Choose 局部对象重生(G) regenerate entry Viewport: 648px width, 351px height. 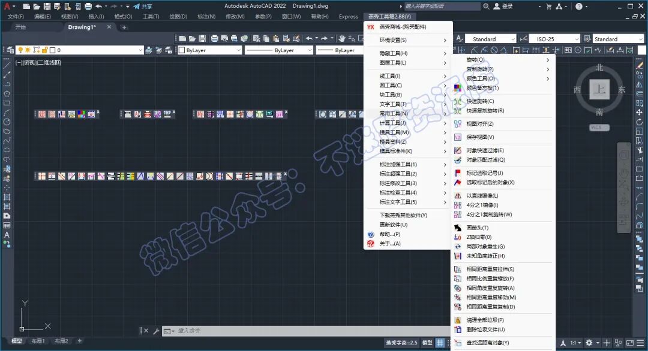[x=503, y=247]
